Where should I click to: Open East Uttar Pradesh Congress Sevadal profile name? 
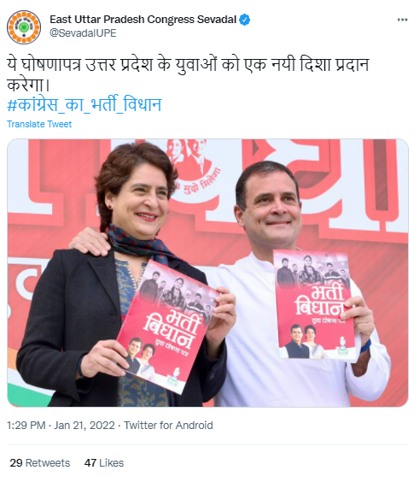(143, 20)
